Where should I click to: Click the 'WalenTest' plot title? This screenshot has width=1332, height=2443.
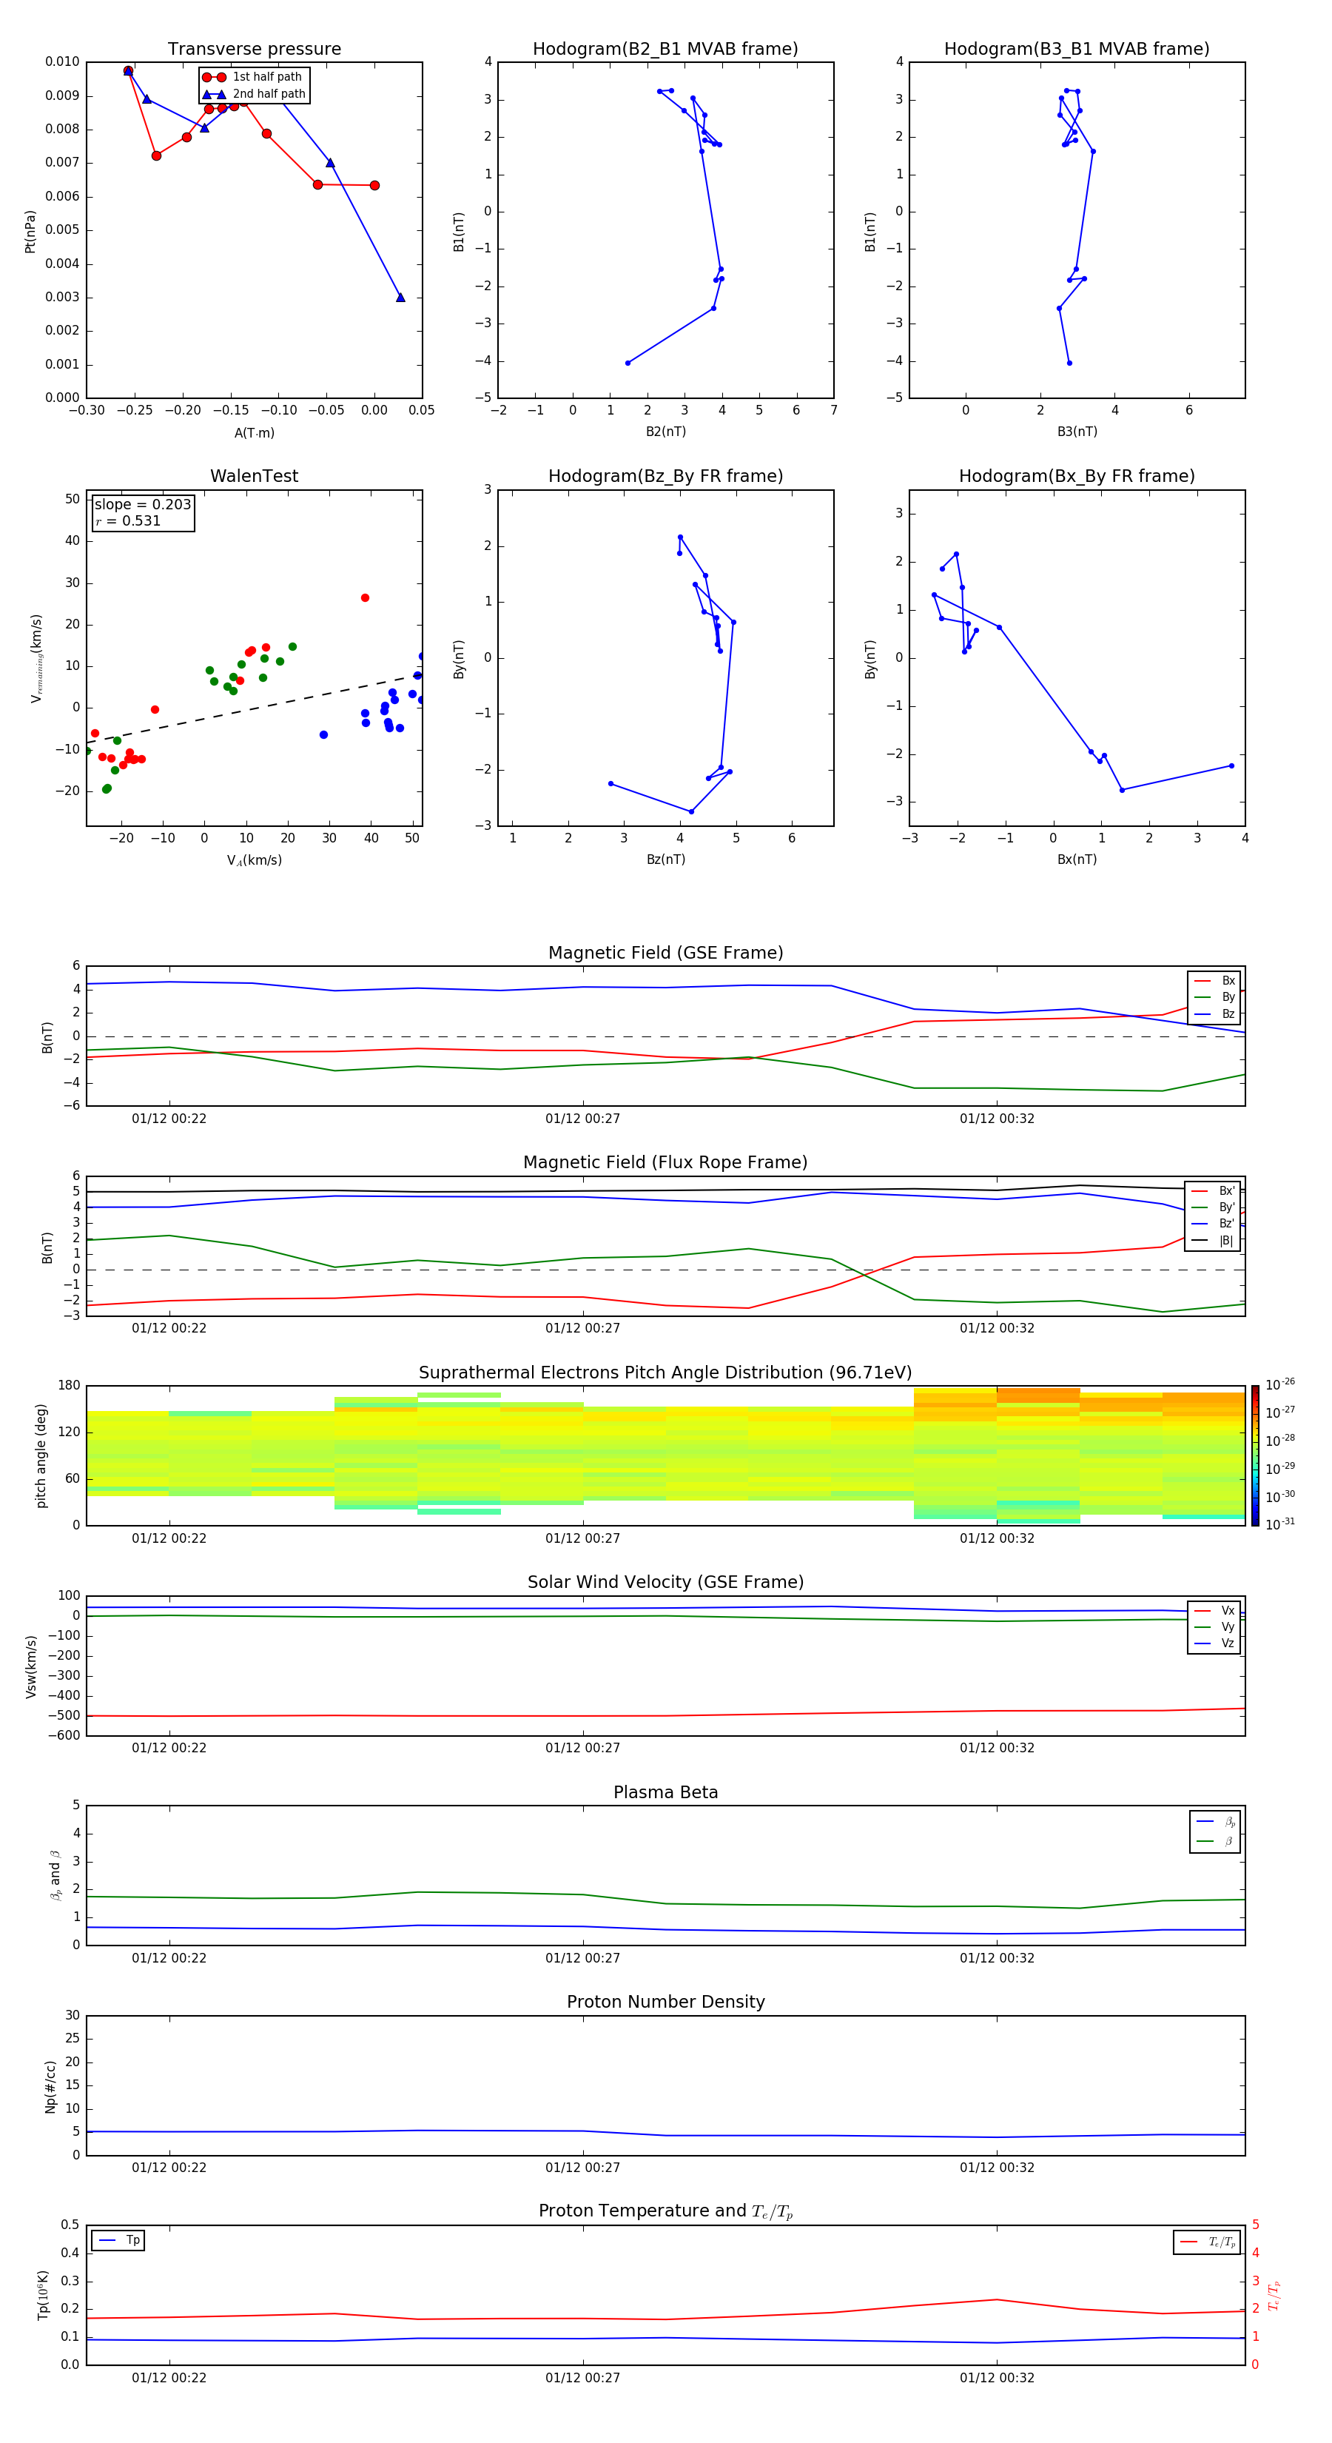click(x=254, y=476)
